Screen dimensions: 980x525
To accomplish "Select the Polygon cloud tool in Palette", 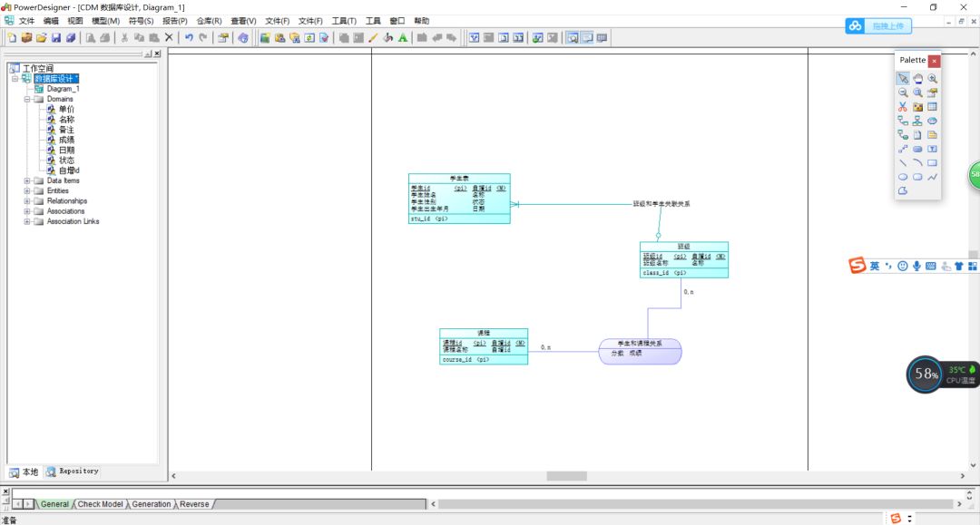I will 903,191.
